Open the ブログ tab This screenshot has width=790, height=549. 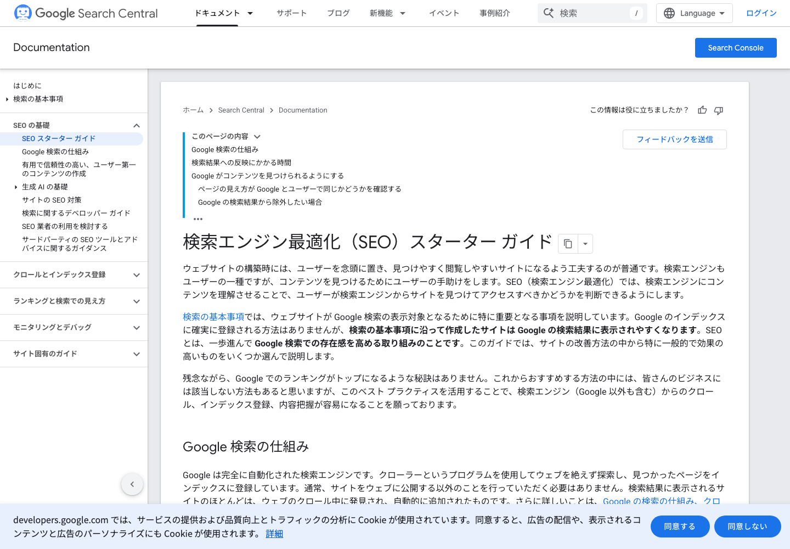(338, 13)
